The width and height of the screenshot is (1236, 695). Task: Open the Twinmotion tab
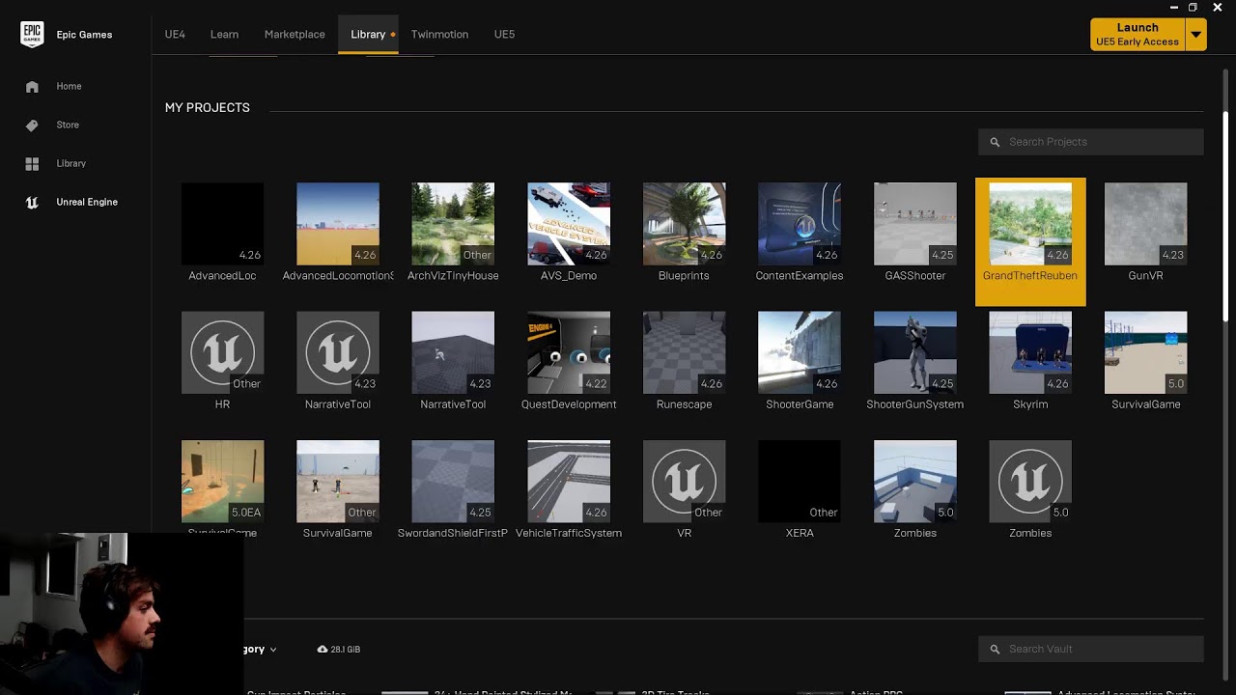click(x=439, y=34)
